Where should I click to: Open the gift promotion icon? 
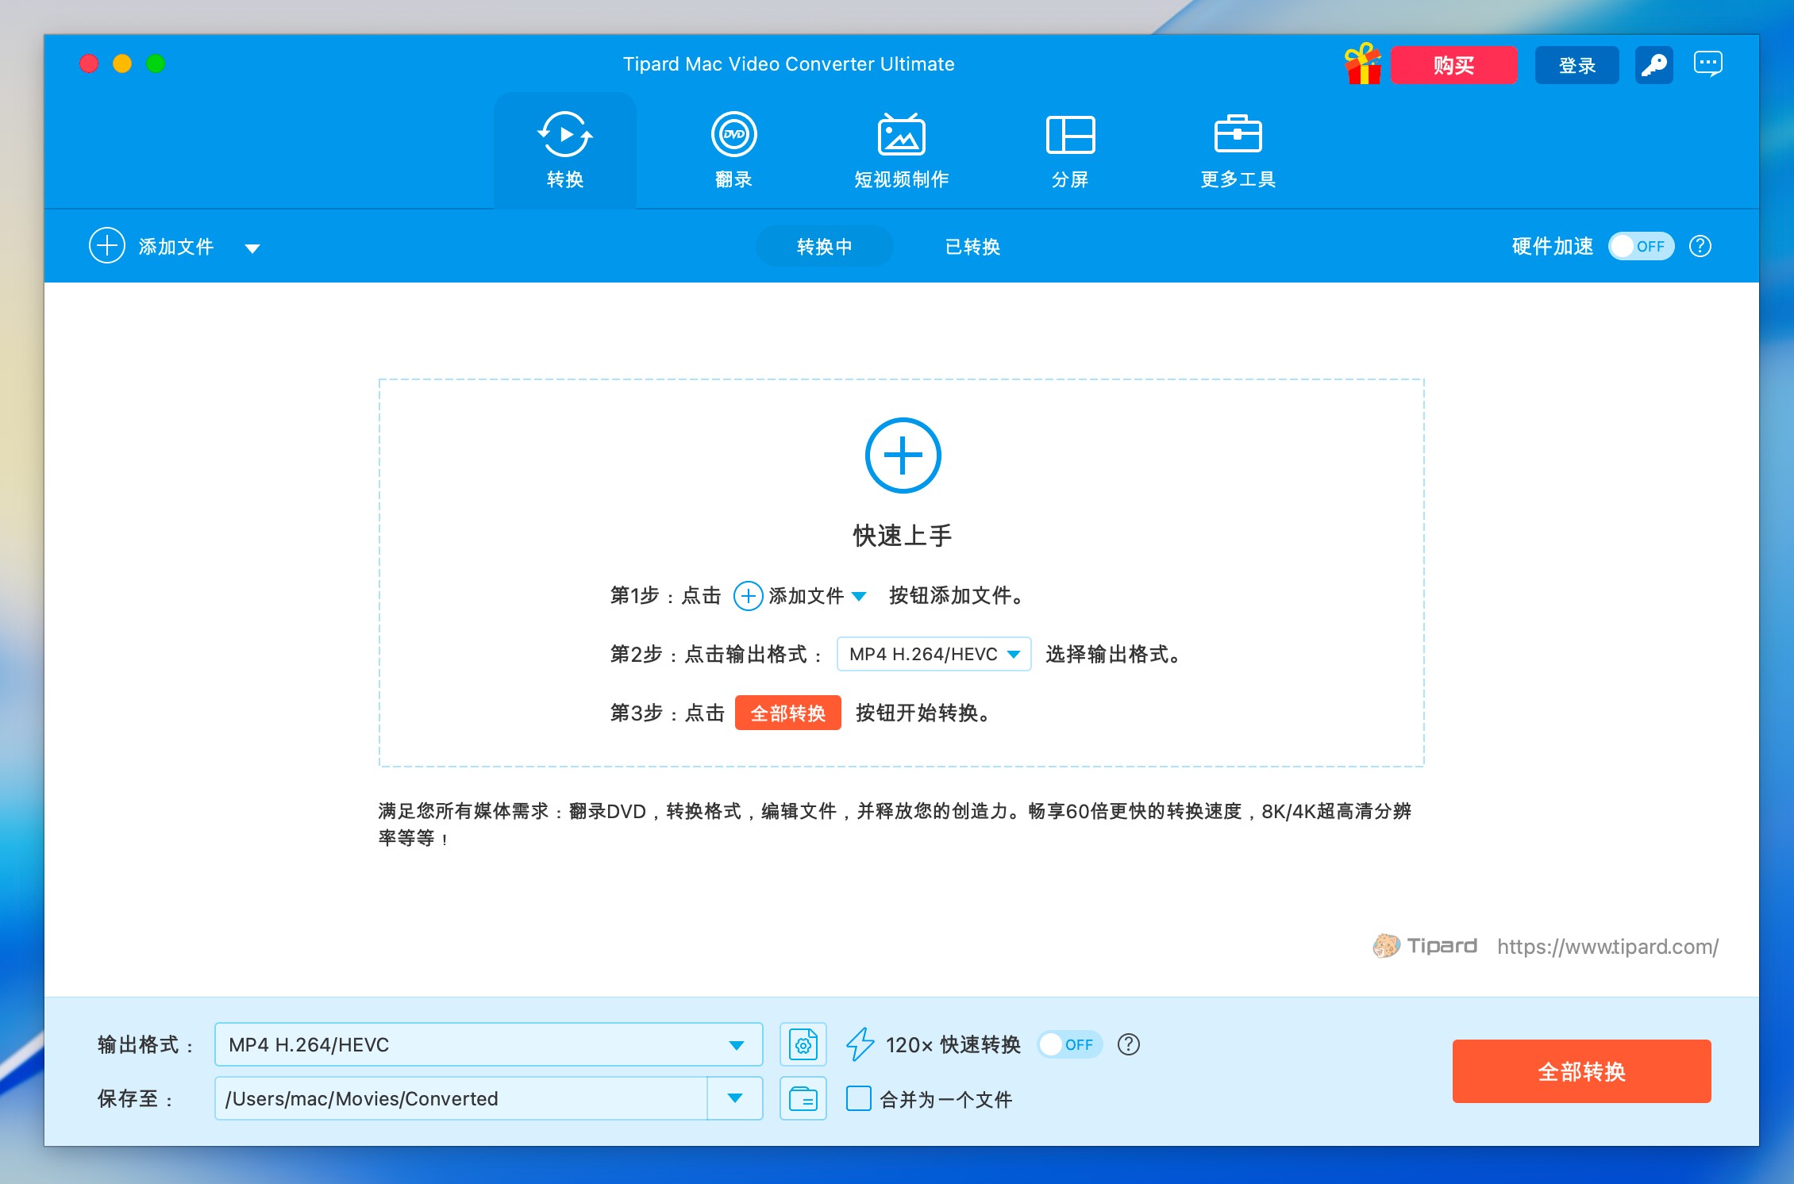(x=1362, y=64)
